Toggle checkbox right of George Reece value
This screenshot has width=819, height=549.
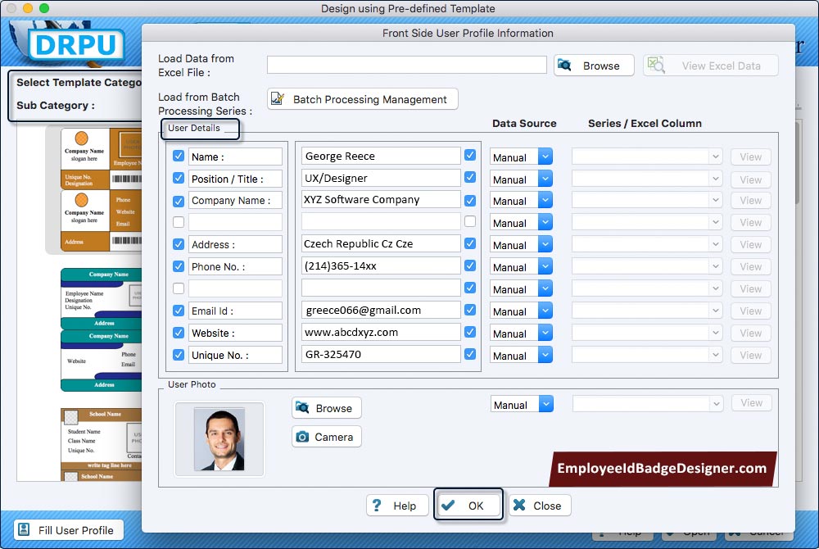coord(470,155)
